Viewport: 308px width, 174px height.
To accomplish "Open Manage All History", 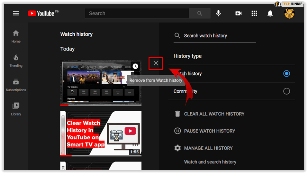I will [x=208, y=148].
